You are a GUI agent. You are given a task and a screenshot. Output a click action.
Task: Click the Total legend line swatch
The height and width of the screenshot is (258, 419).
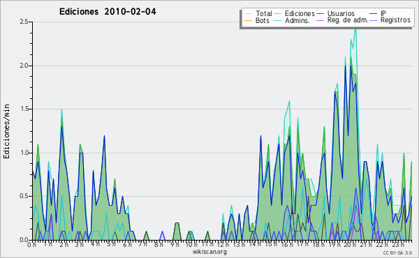[248, 14]
